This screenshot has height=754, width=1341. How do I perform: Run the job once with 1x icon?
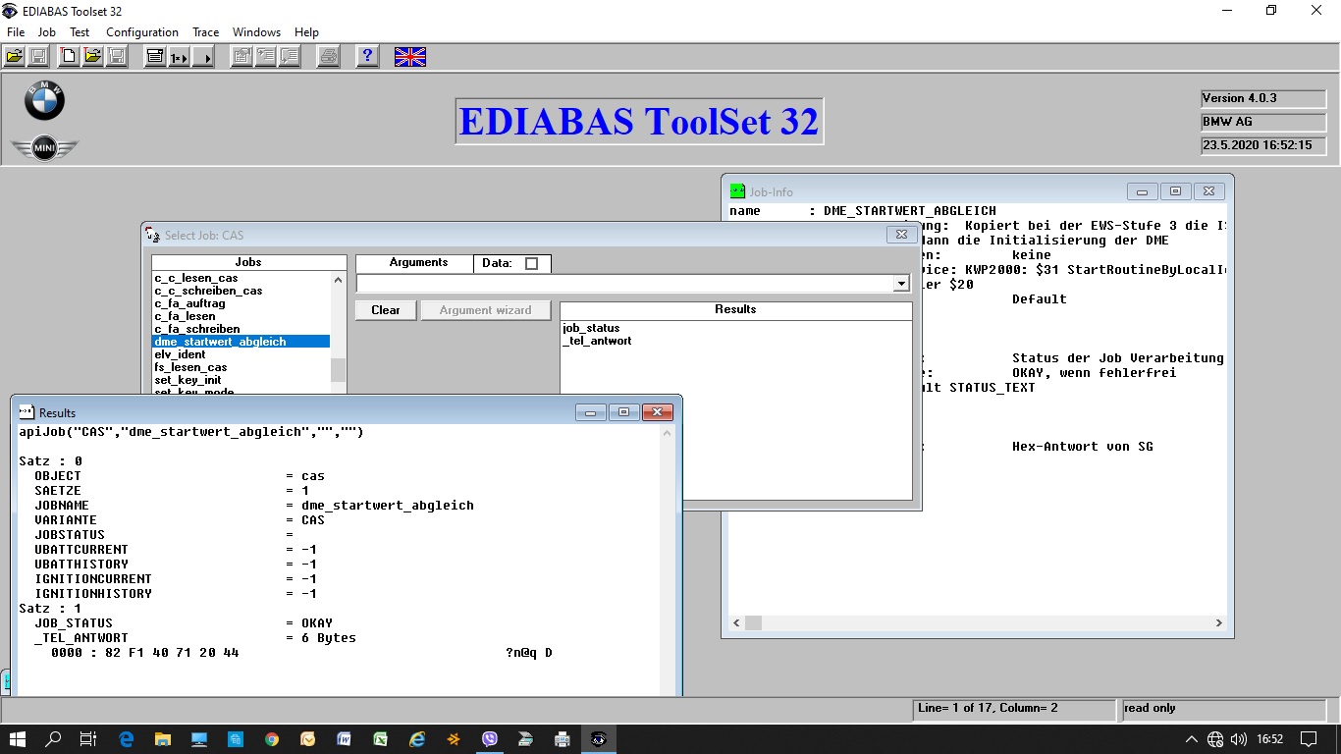click(x=179, y=57)
